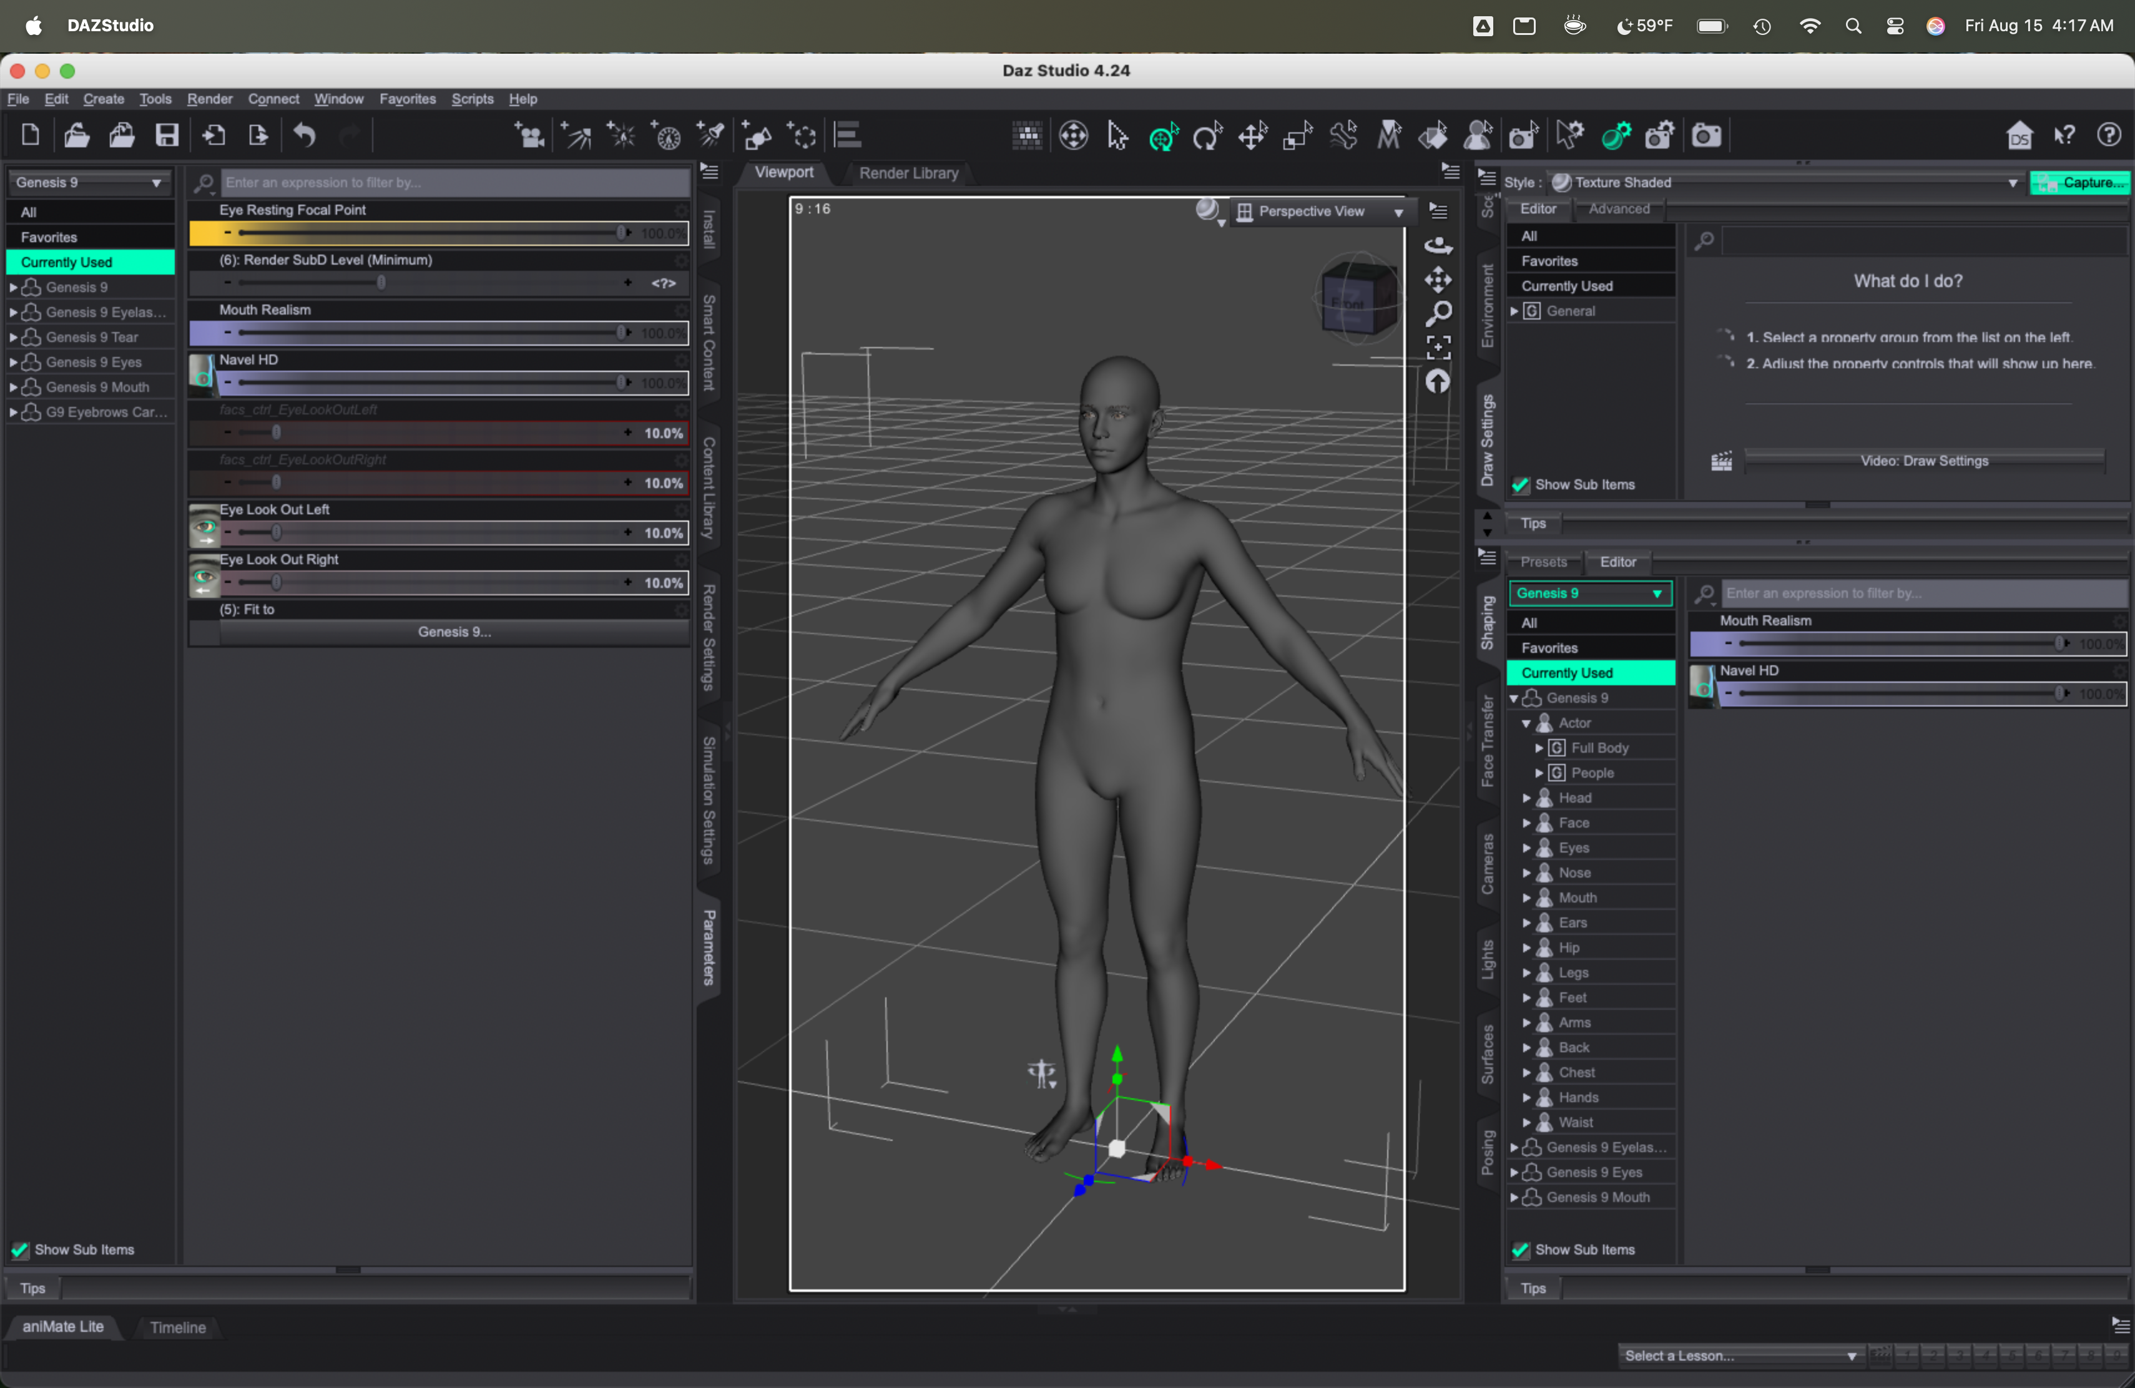Open the Window menu
This screenshot has width=2135, height=1388.
tap(338, 99)
